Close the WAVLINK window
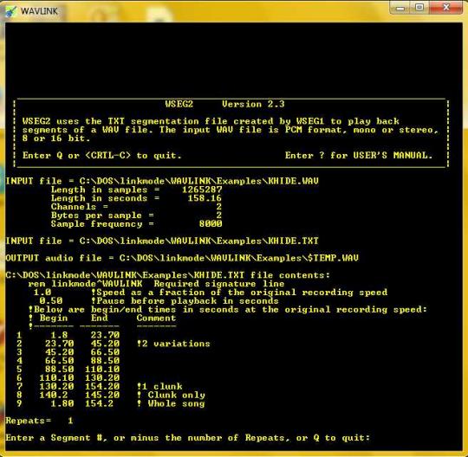The height and width of the screenshot is (457, 468). click(x=446, y=8)
